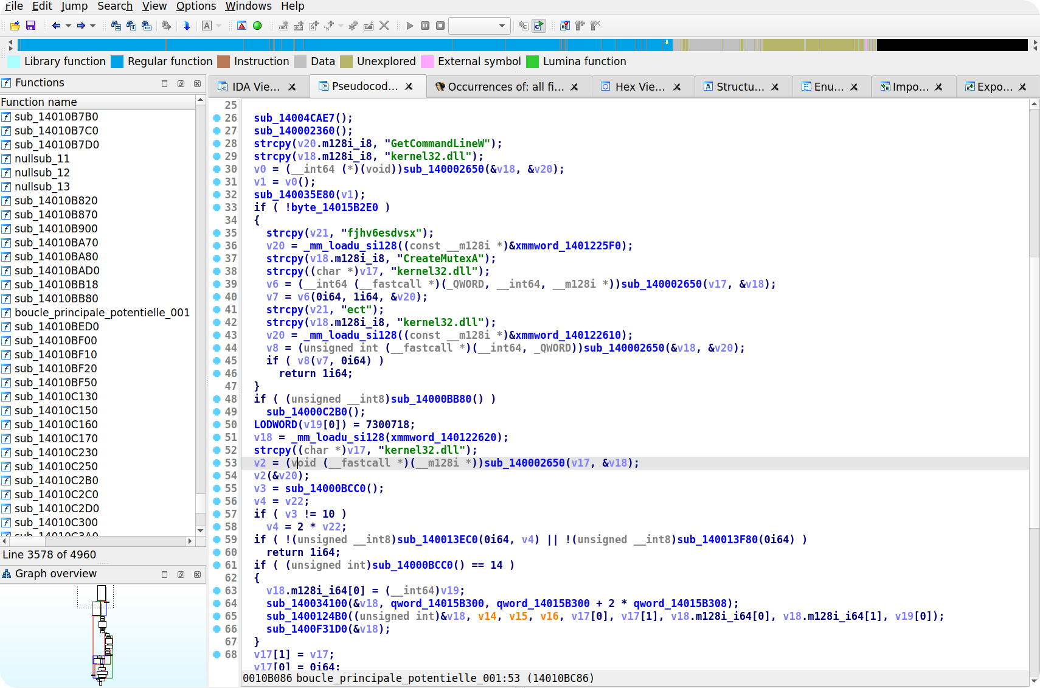The width and height of the screenshot is (1040, 688).
Task: Click the start process play button
Action: coord(410,26)
